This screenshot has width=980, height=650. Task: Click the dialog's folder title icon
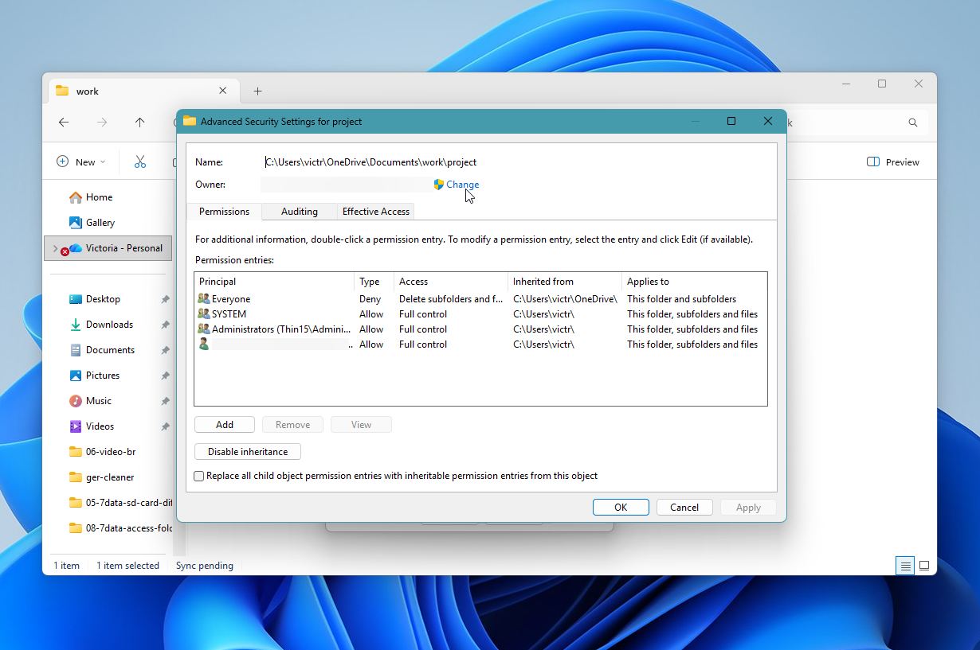(190, 121)
